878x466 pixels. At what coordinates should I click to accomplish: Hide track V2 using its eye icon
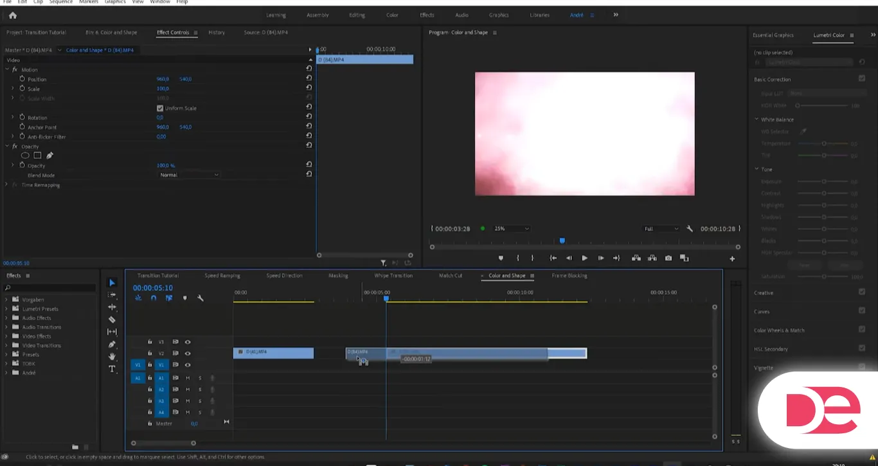pos(188,354)
